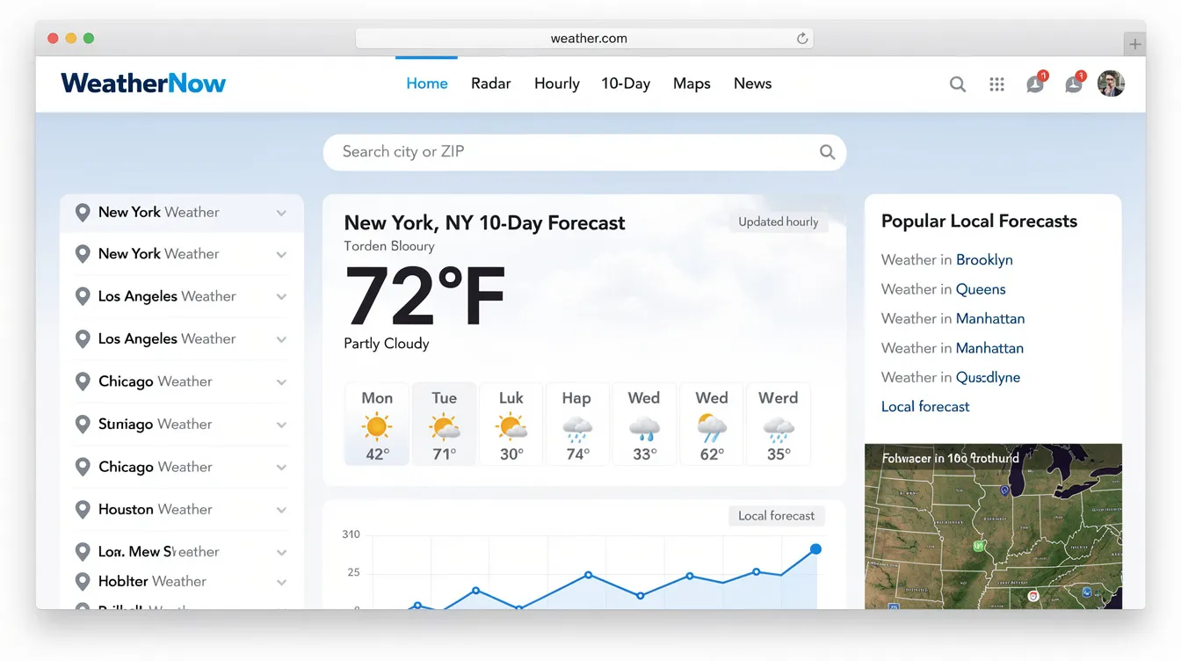
Task: Expand Hoblter Weather chevron
Action: [281, 582]
